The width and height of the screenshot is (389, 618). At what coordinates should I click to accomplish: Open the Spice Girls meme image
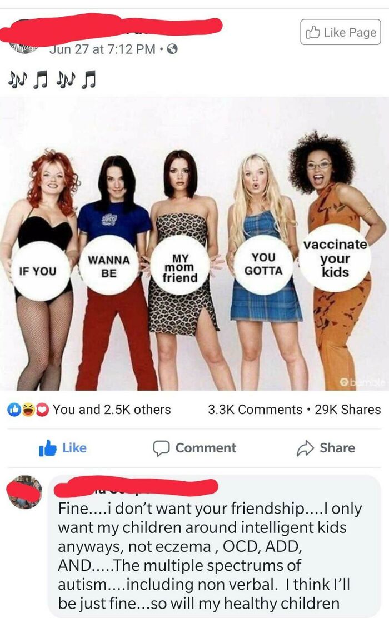click(194, 243)
